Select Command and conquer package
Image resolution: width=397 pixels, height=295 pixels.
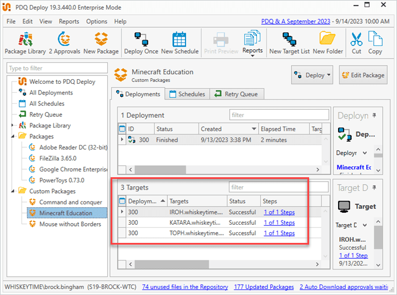(x=70, y=202)
